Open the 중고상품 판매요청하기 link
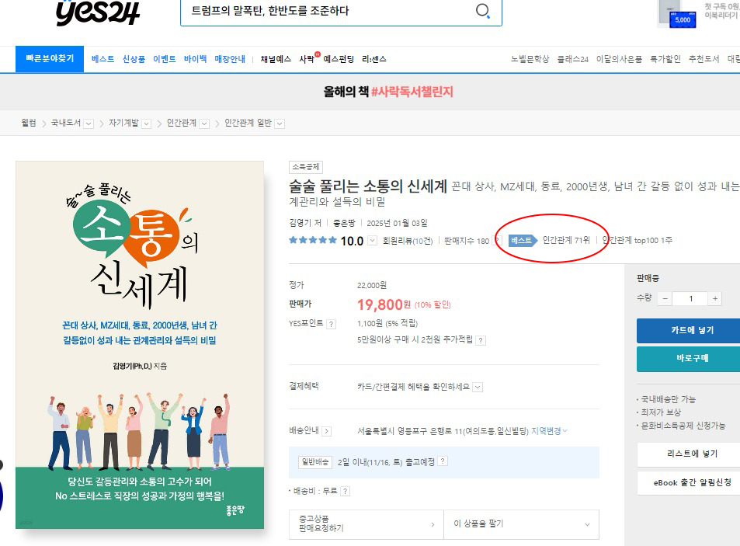Image resolution: width=740 pixels, height=546 pixels. (x=367, y=523)
